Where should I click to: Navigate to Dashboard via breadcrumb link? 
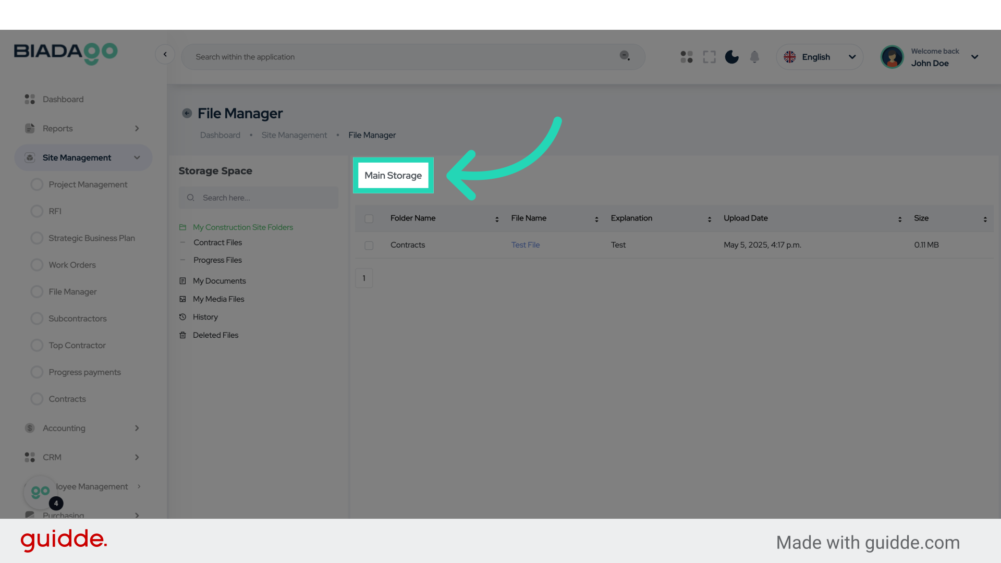[x=219, y=135]
